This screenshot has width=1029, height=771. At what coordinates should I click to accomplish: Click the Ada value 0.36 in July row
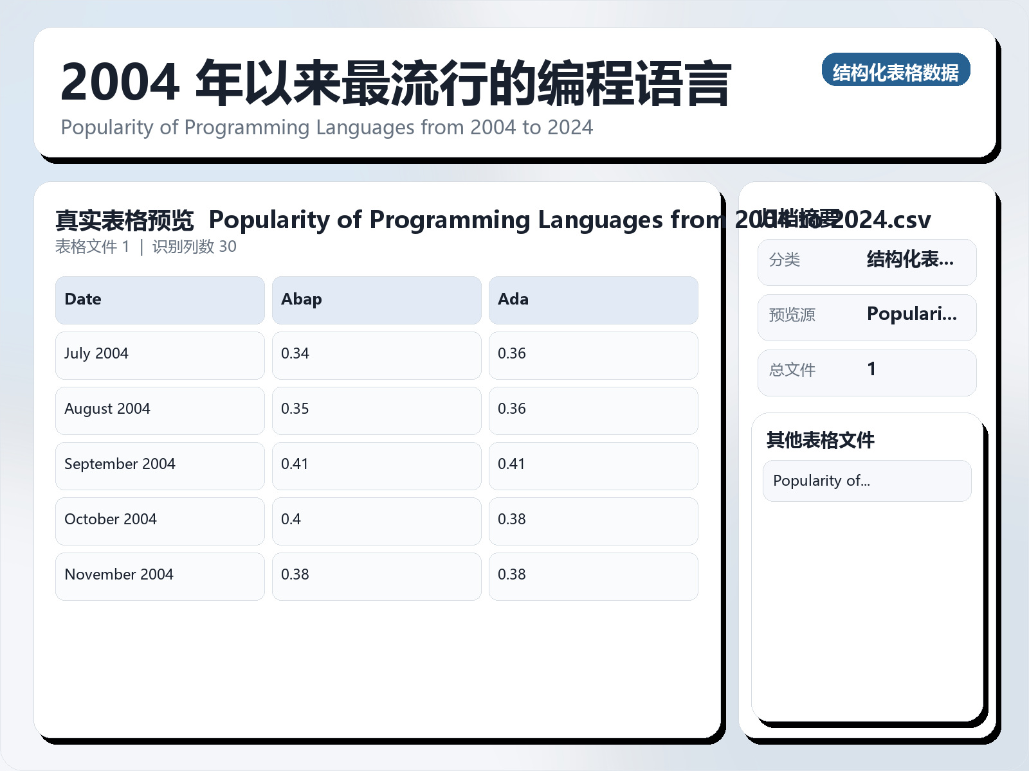coord(593,355)
